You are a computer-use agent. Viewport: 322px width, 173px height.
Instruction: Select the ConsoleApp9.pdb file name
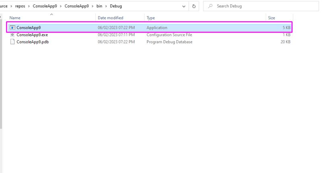pyautogui.click(x=33, y=42)
